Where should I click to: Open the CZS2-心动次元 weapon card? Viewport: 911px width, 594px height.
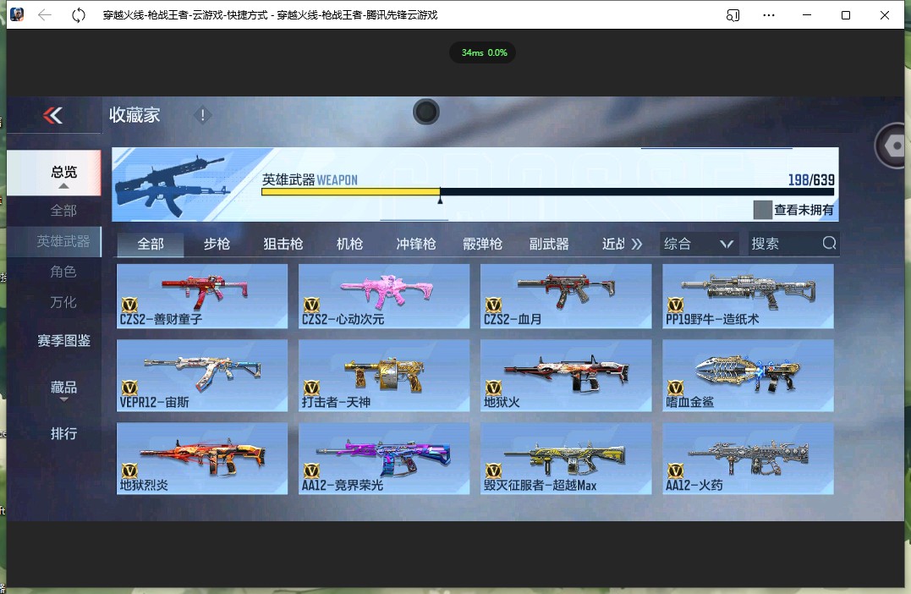click(384, 296)
